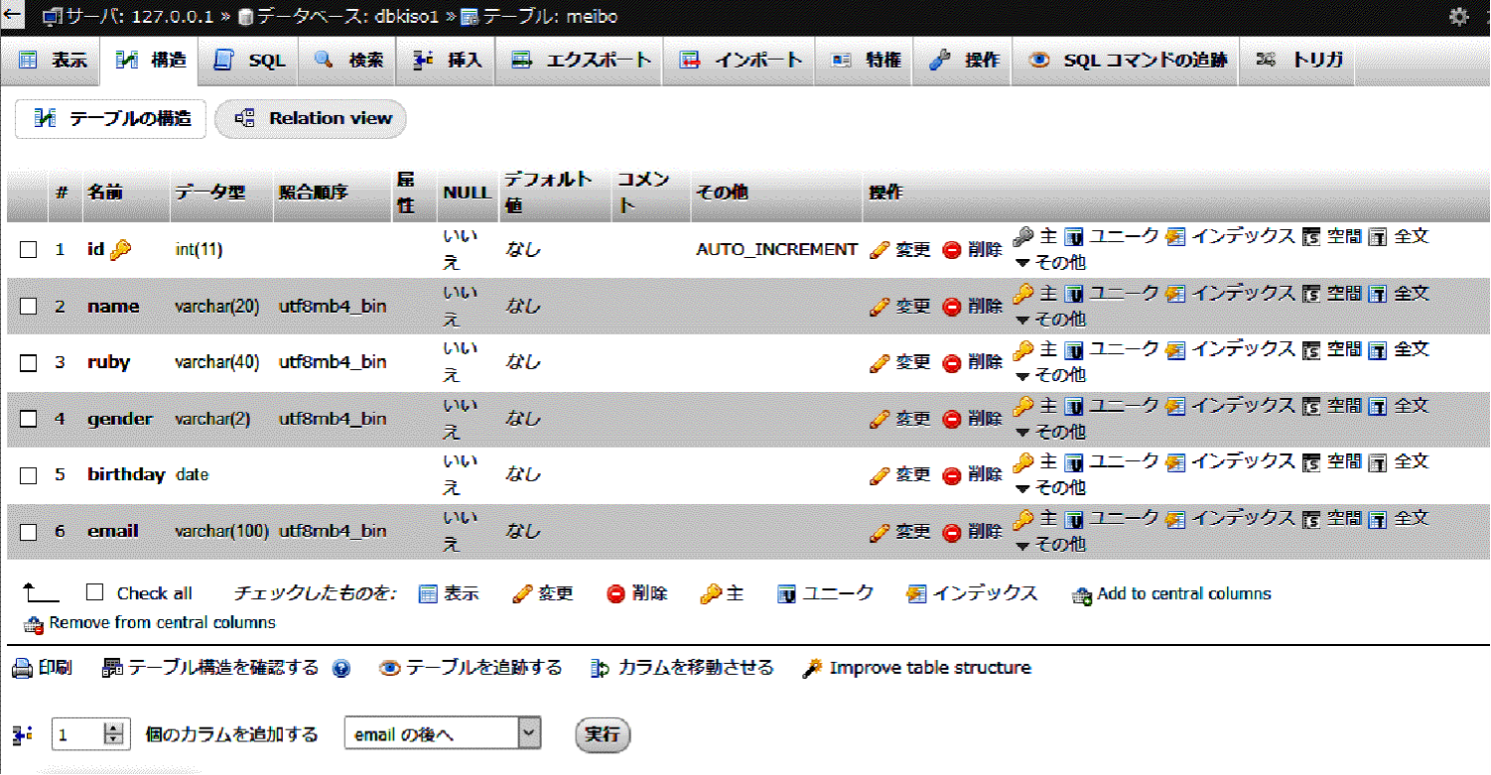Expand その他 menu in the email row
The height and width of the screenshot is (775, 1491).
coord(1050,544)
